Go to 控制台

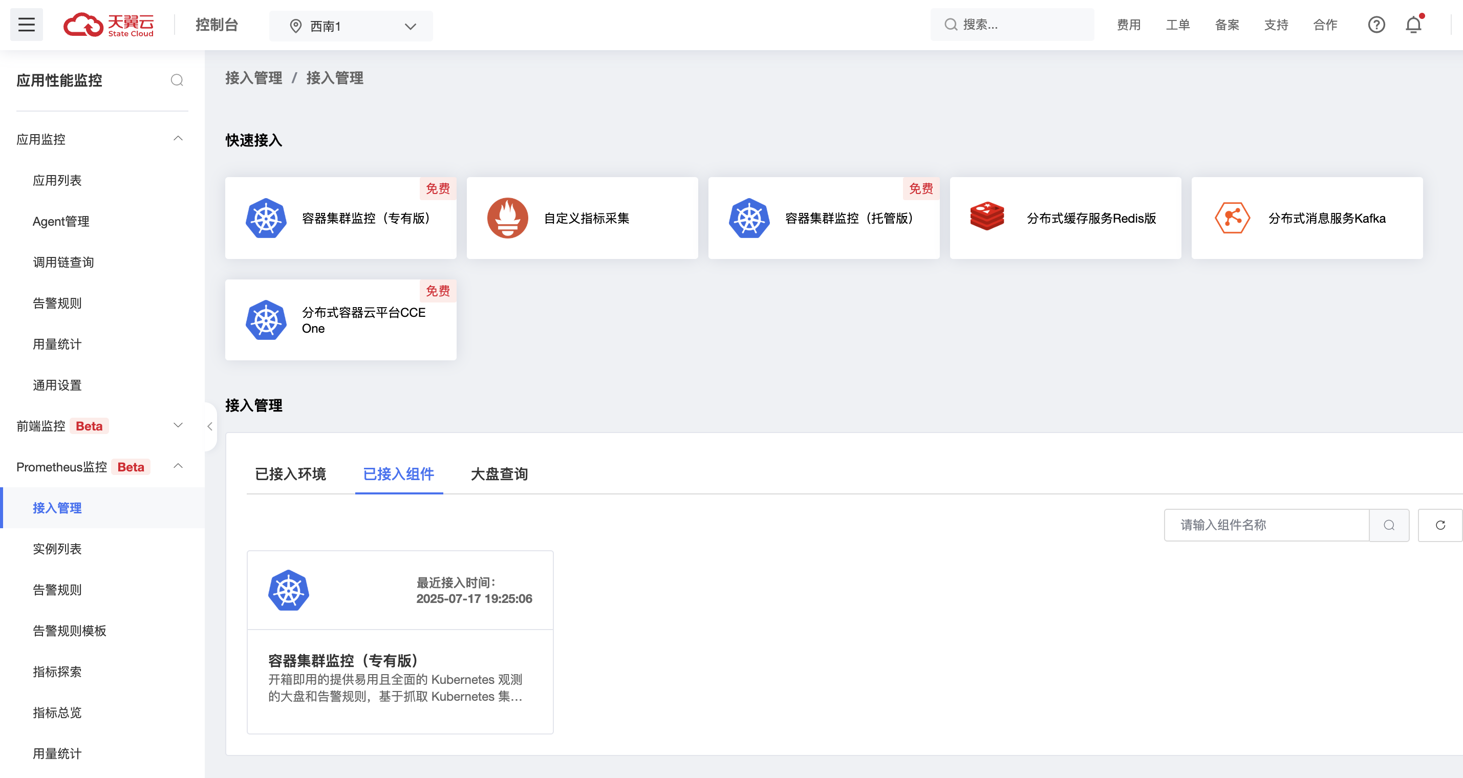pos(217,25)
